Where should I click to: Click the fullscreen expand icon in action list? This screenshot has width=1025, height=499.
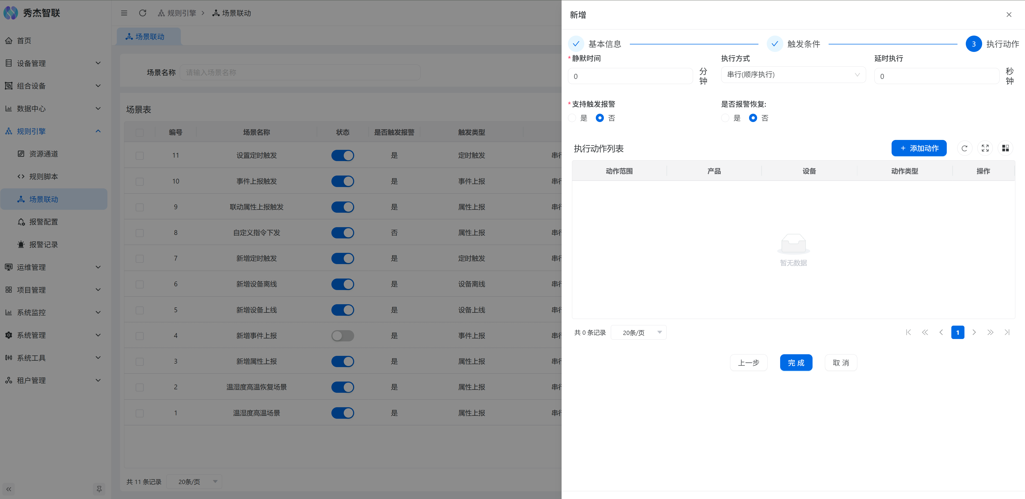(985, 148)
